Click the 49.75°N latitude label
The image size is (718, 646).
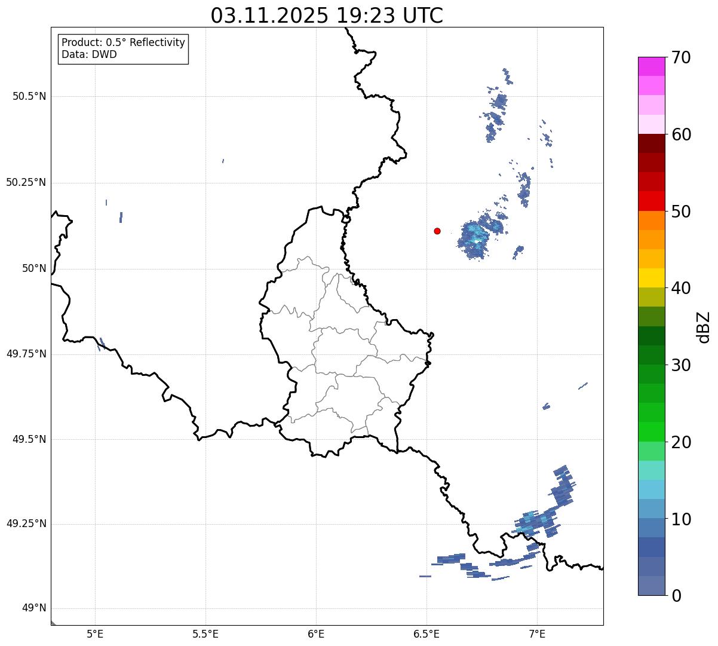click(26, 354)
